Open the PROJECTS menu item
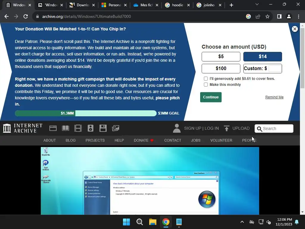The image size is (305, 229). tap(95, 140)
